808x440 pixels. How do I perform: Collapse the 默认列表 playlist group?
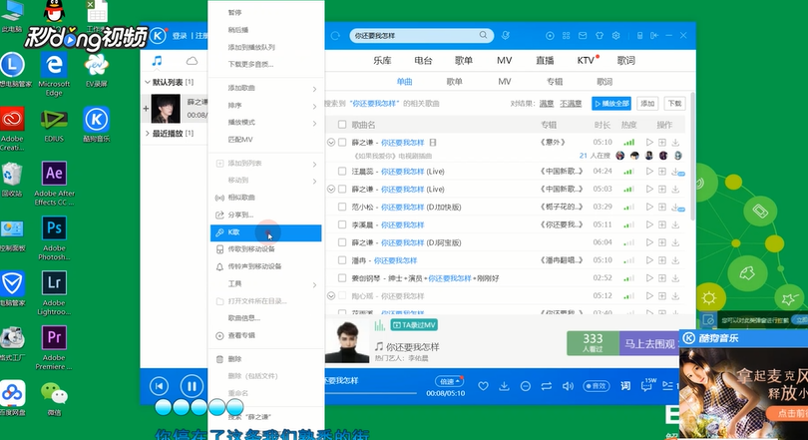point(148,82)
